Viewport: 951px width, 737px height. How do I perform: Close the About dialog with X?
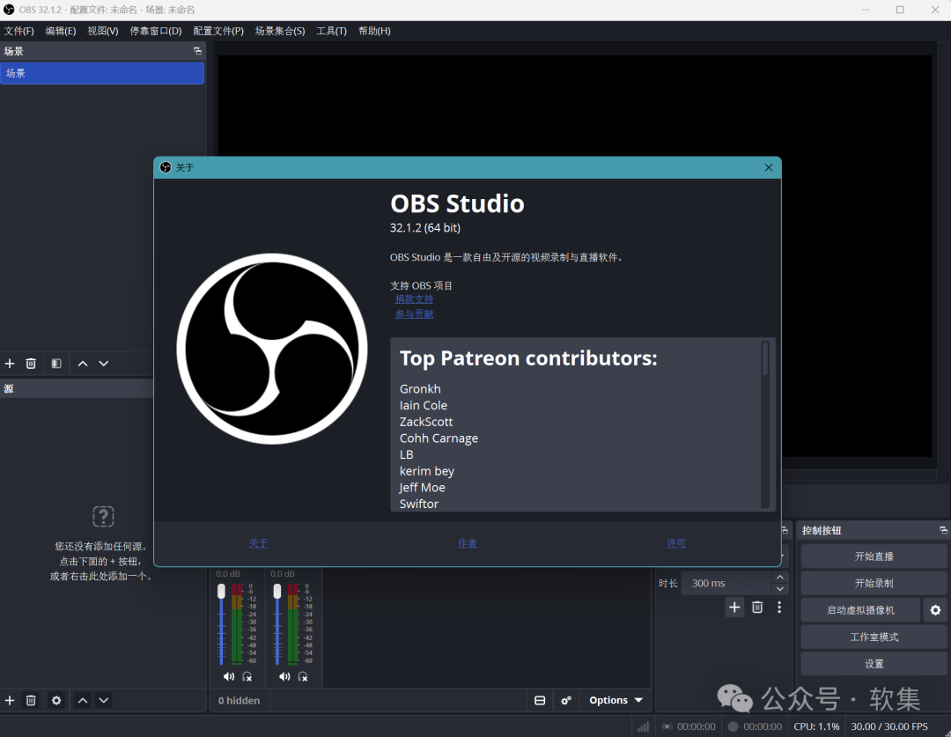769,167
